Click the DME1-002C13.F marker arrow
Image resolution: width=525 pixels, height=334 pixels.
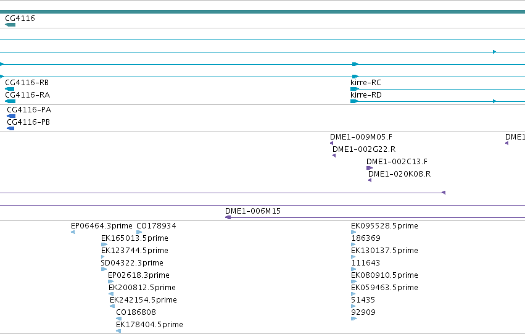[x=370, y=168]
